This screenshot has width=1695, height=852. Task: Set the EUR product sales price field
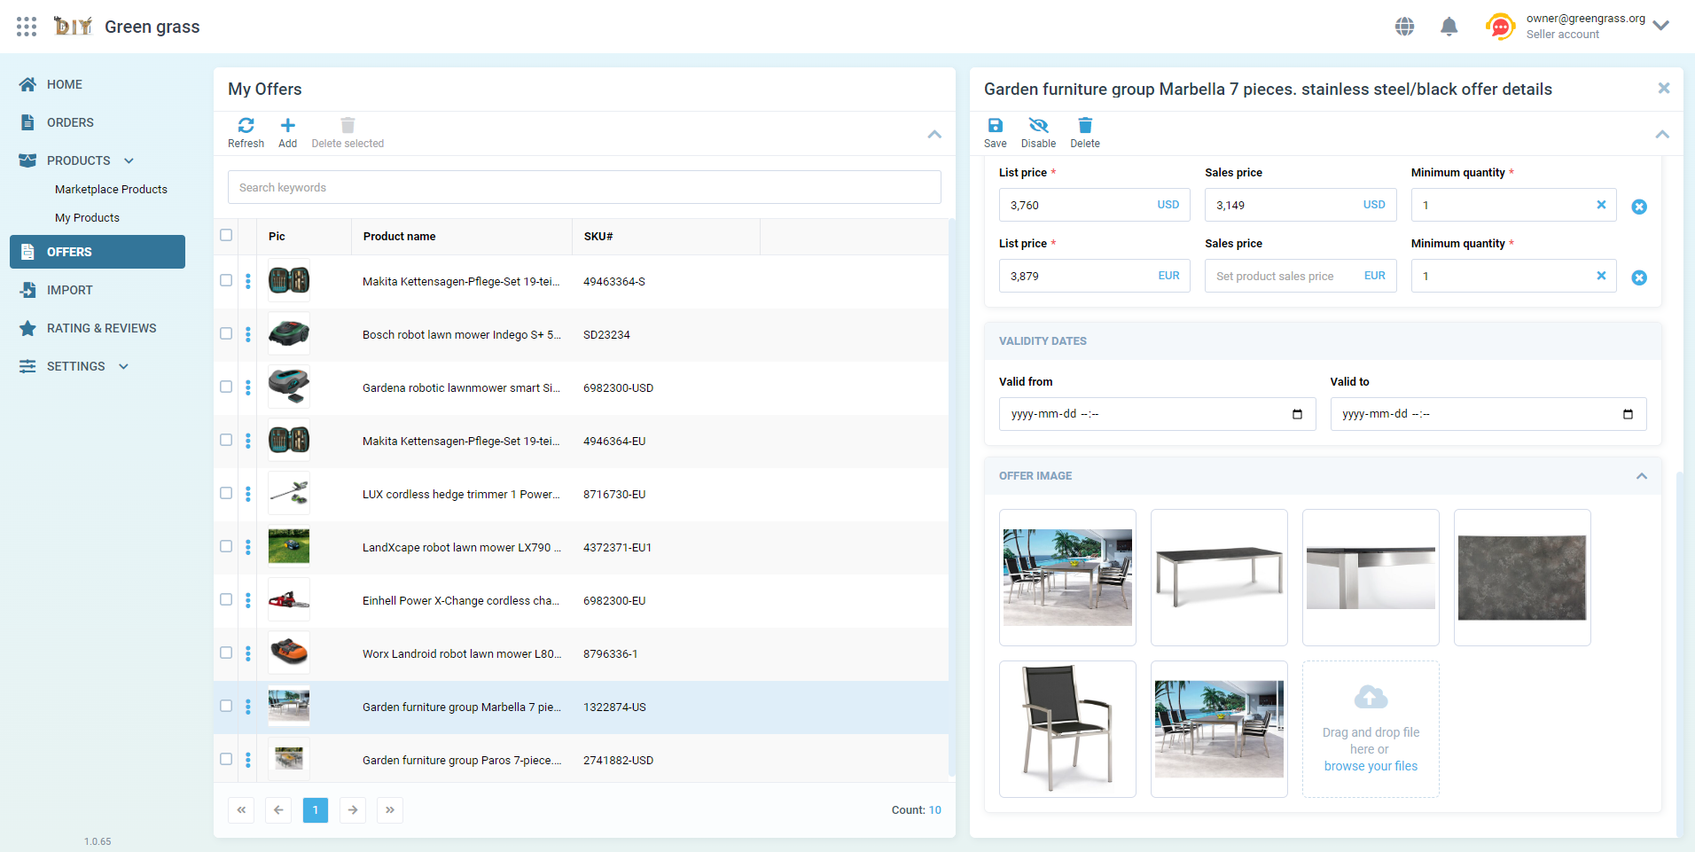tap(1301, 276)
